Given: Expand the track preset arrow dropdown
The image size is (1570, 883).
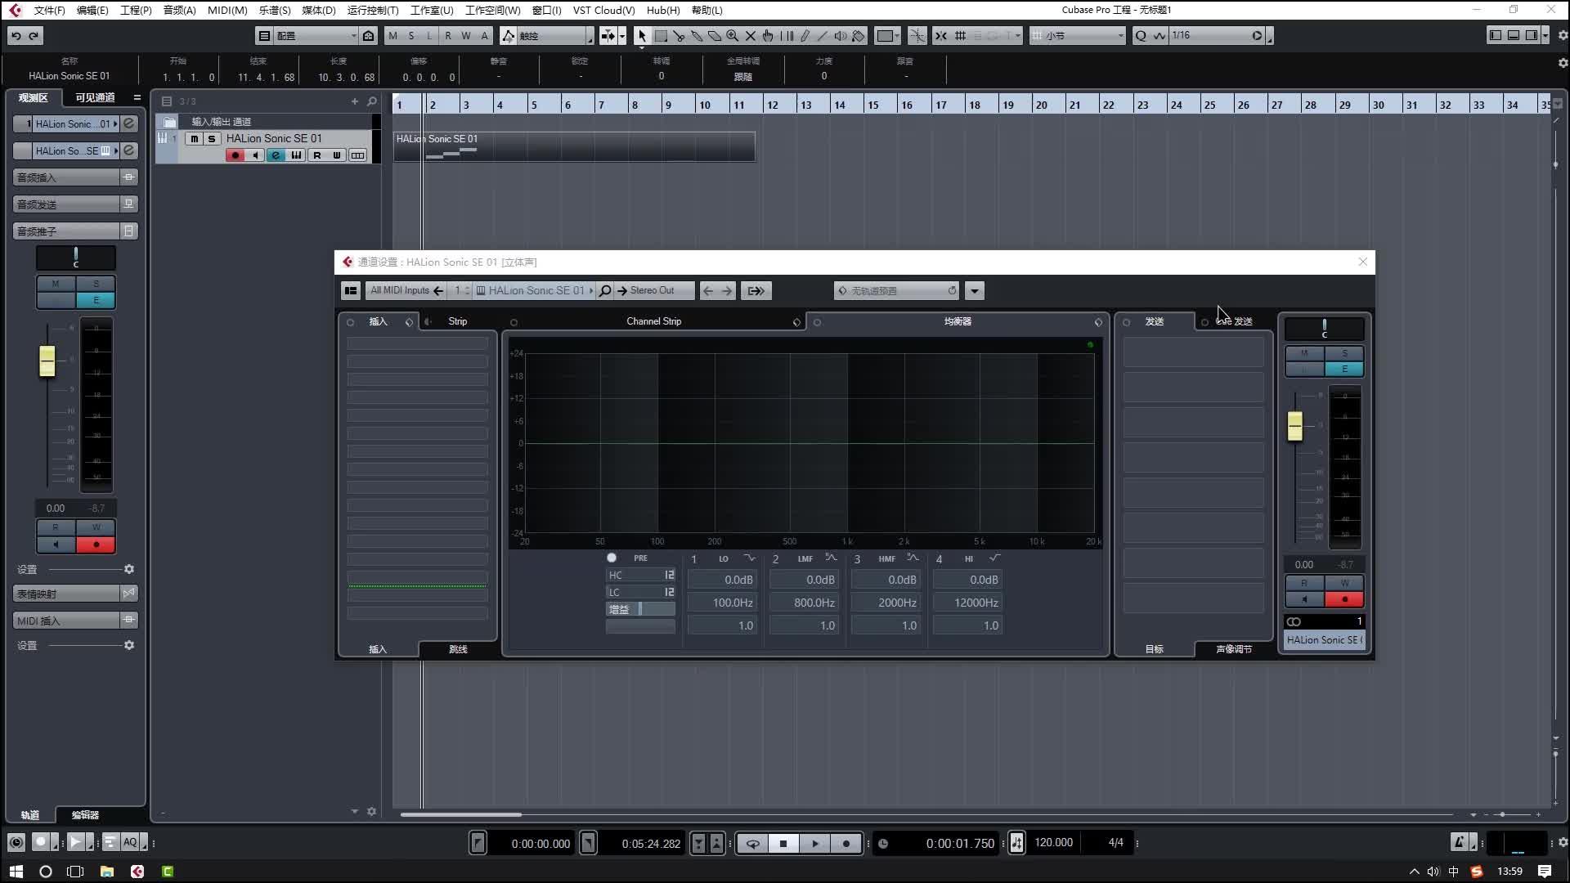Looking at the screenshot, I should [x=974, y=290].
